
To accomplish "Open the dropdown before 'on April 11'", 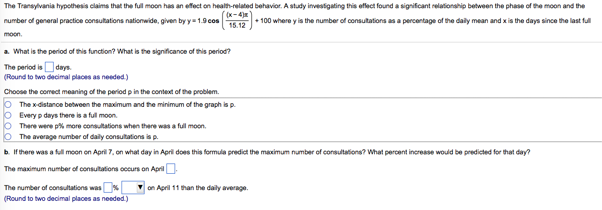I will 133,188.
